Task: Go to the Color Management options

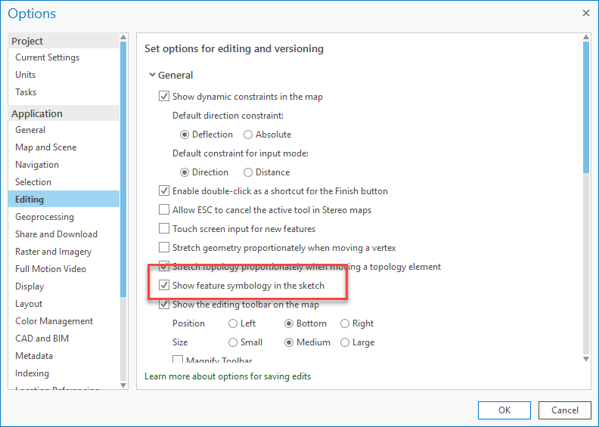Action: [54, 321]
